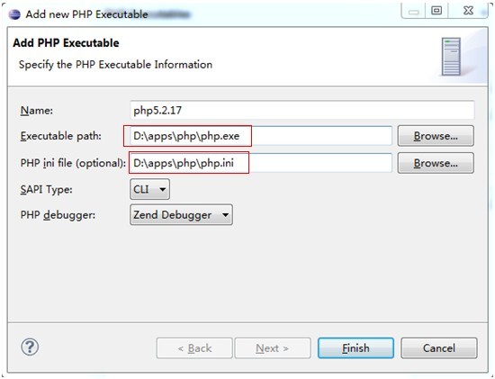
Task: Open the PHP debugger Zend Debugger dropdown
Action: point(181,215)
